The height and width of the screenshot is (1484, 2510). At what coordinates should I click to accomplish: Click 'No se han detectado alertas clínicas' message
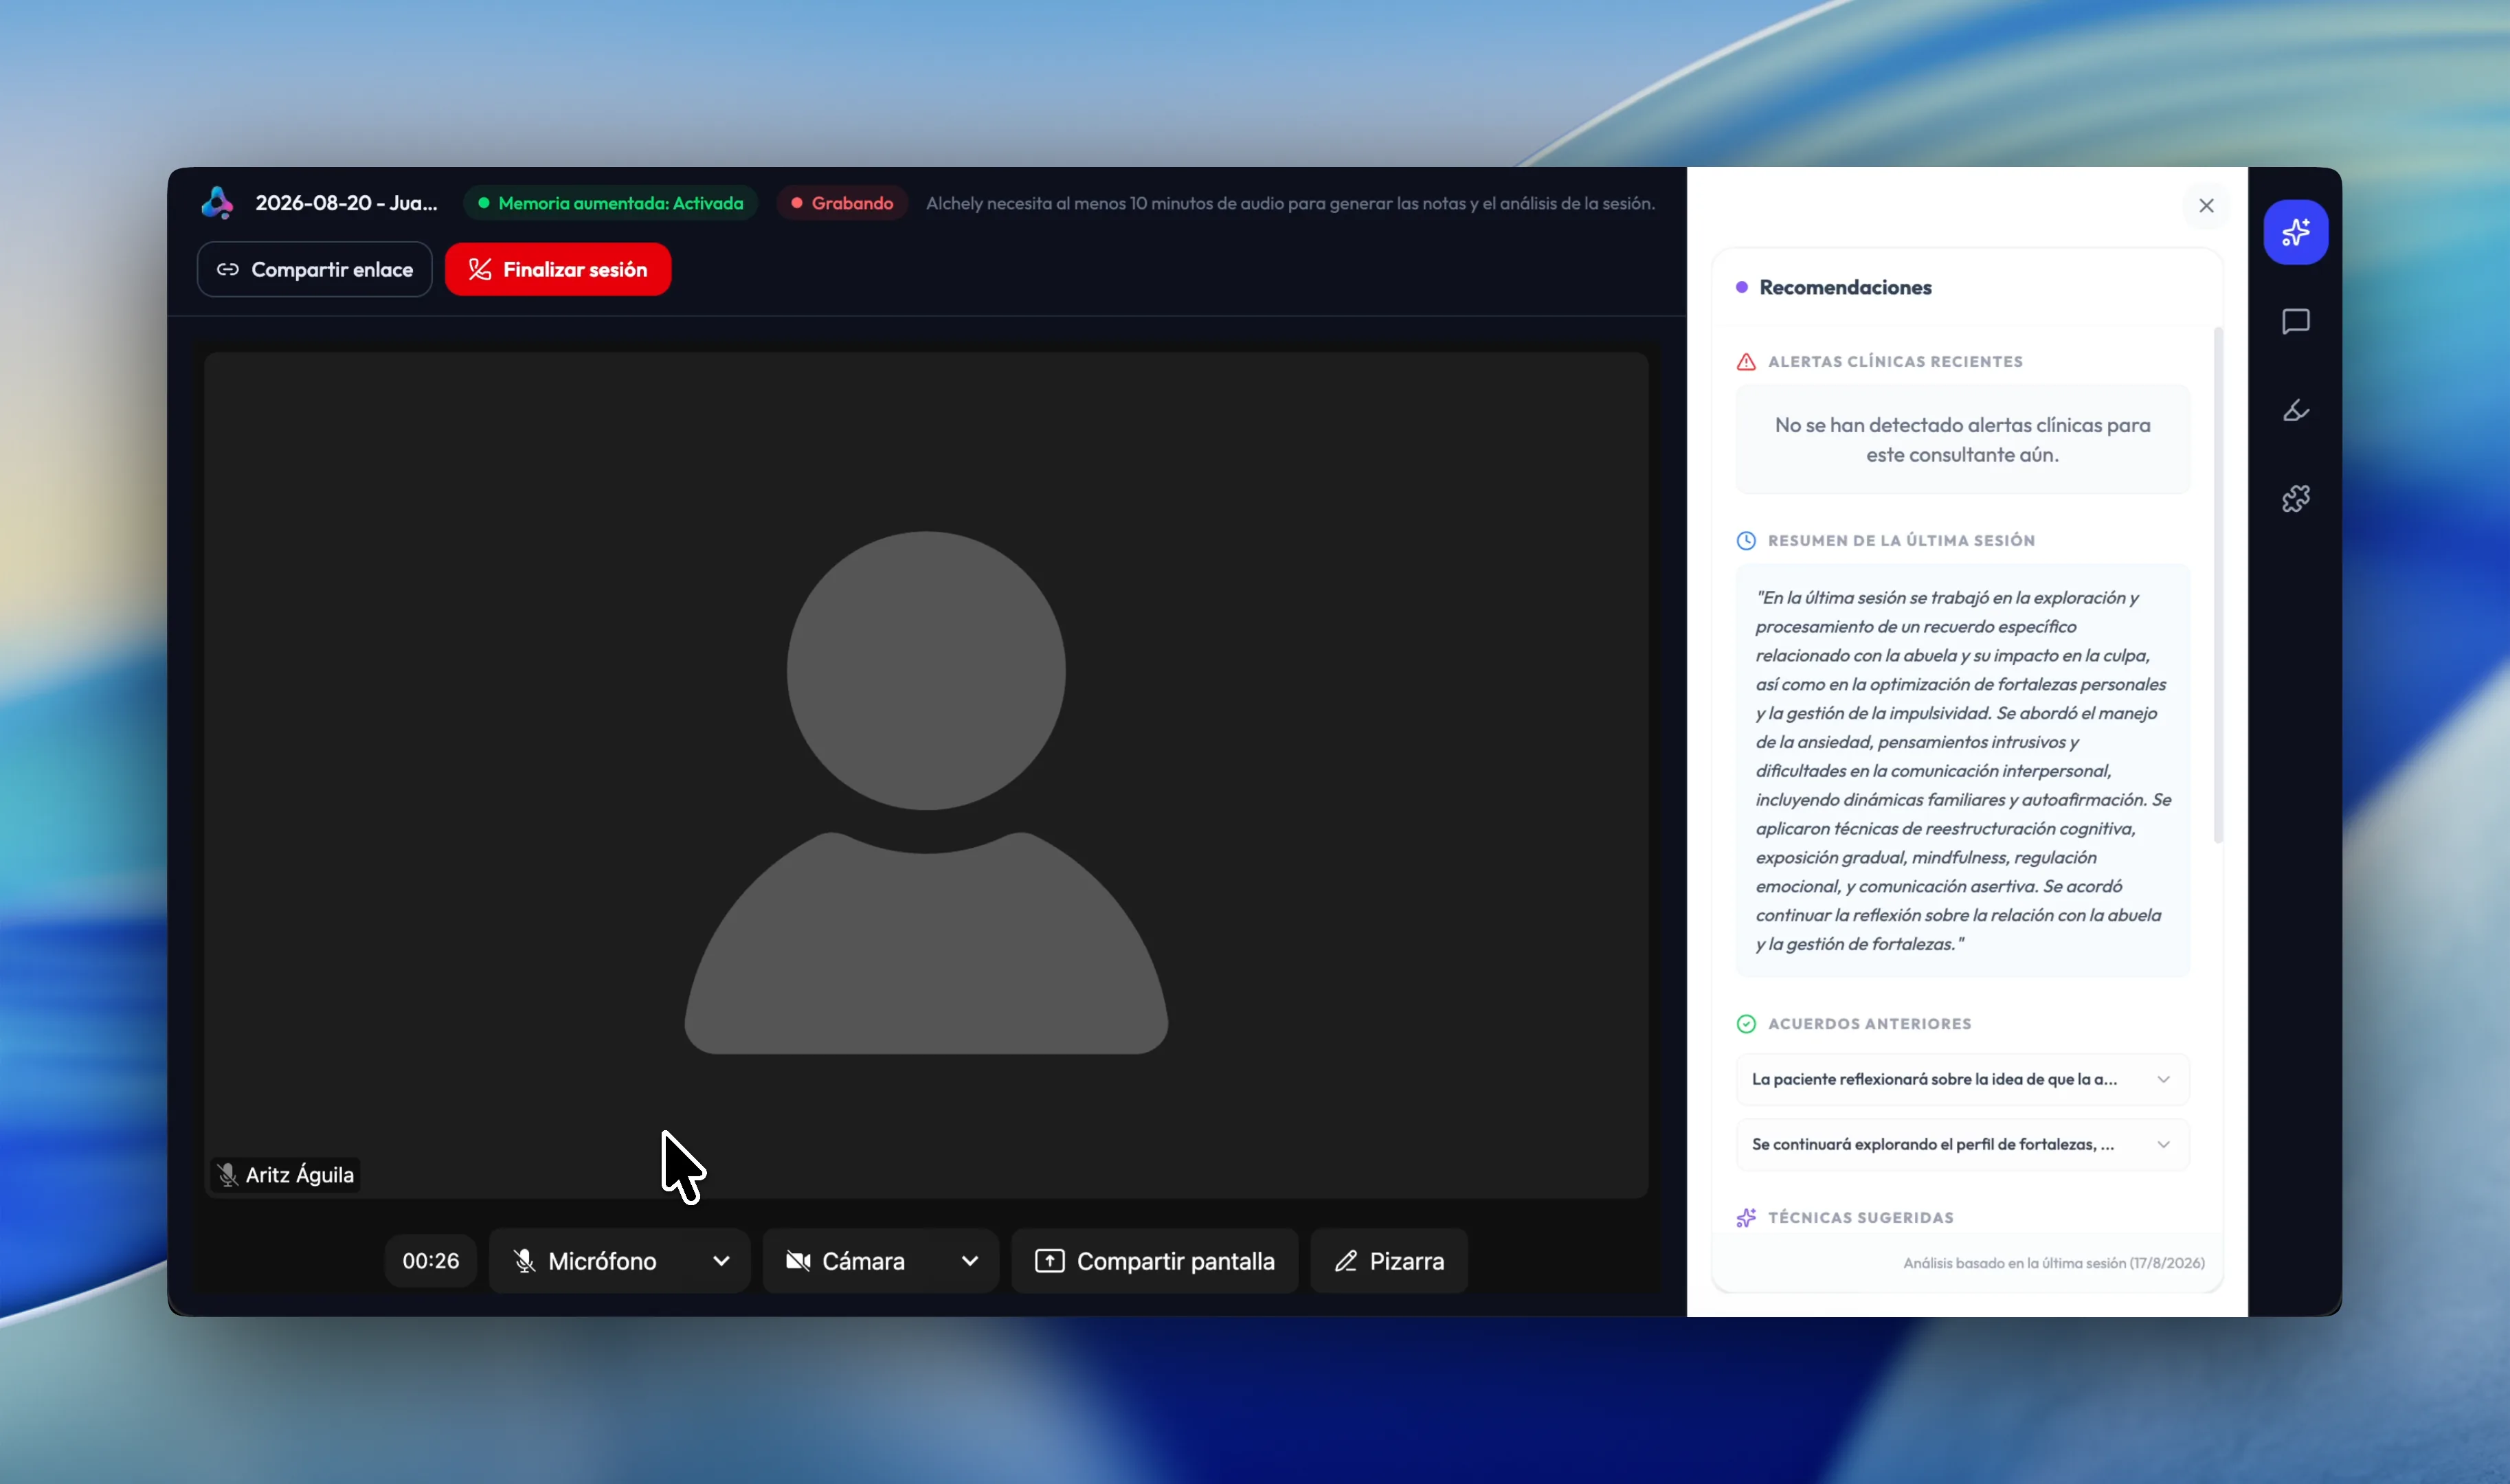pyautogui.click(x=1962, y=440)
